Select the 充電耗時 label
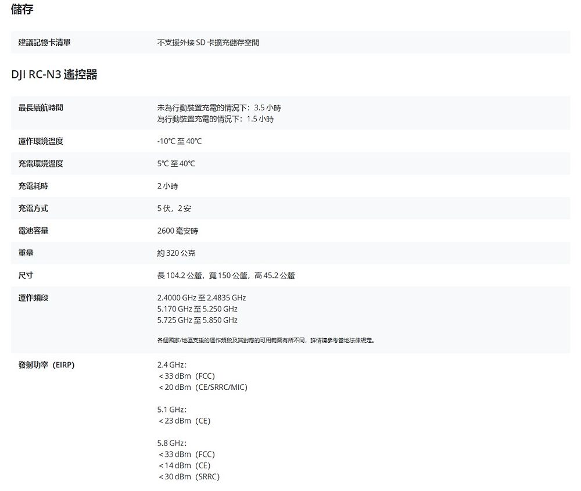The image size is (581, 491). point(33,186)
